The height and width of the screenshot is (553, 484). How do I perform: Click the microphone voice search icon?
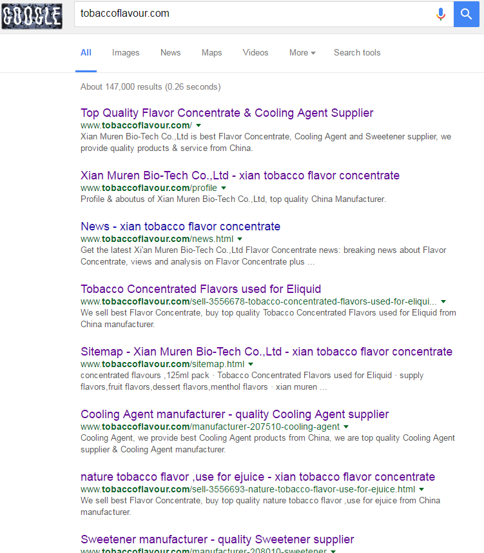click(x=441, y=14)
